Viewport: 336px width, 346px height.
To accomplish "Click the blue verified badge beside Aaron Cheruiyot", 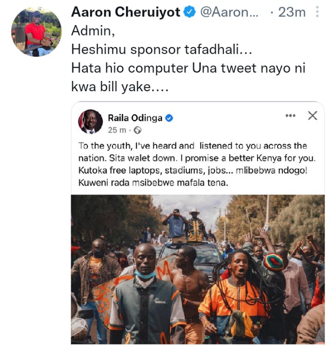I will click(190, 12).
